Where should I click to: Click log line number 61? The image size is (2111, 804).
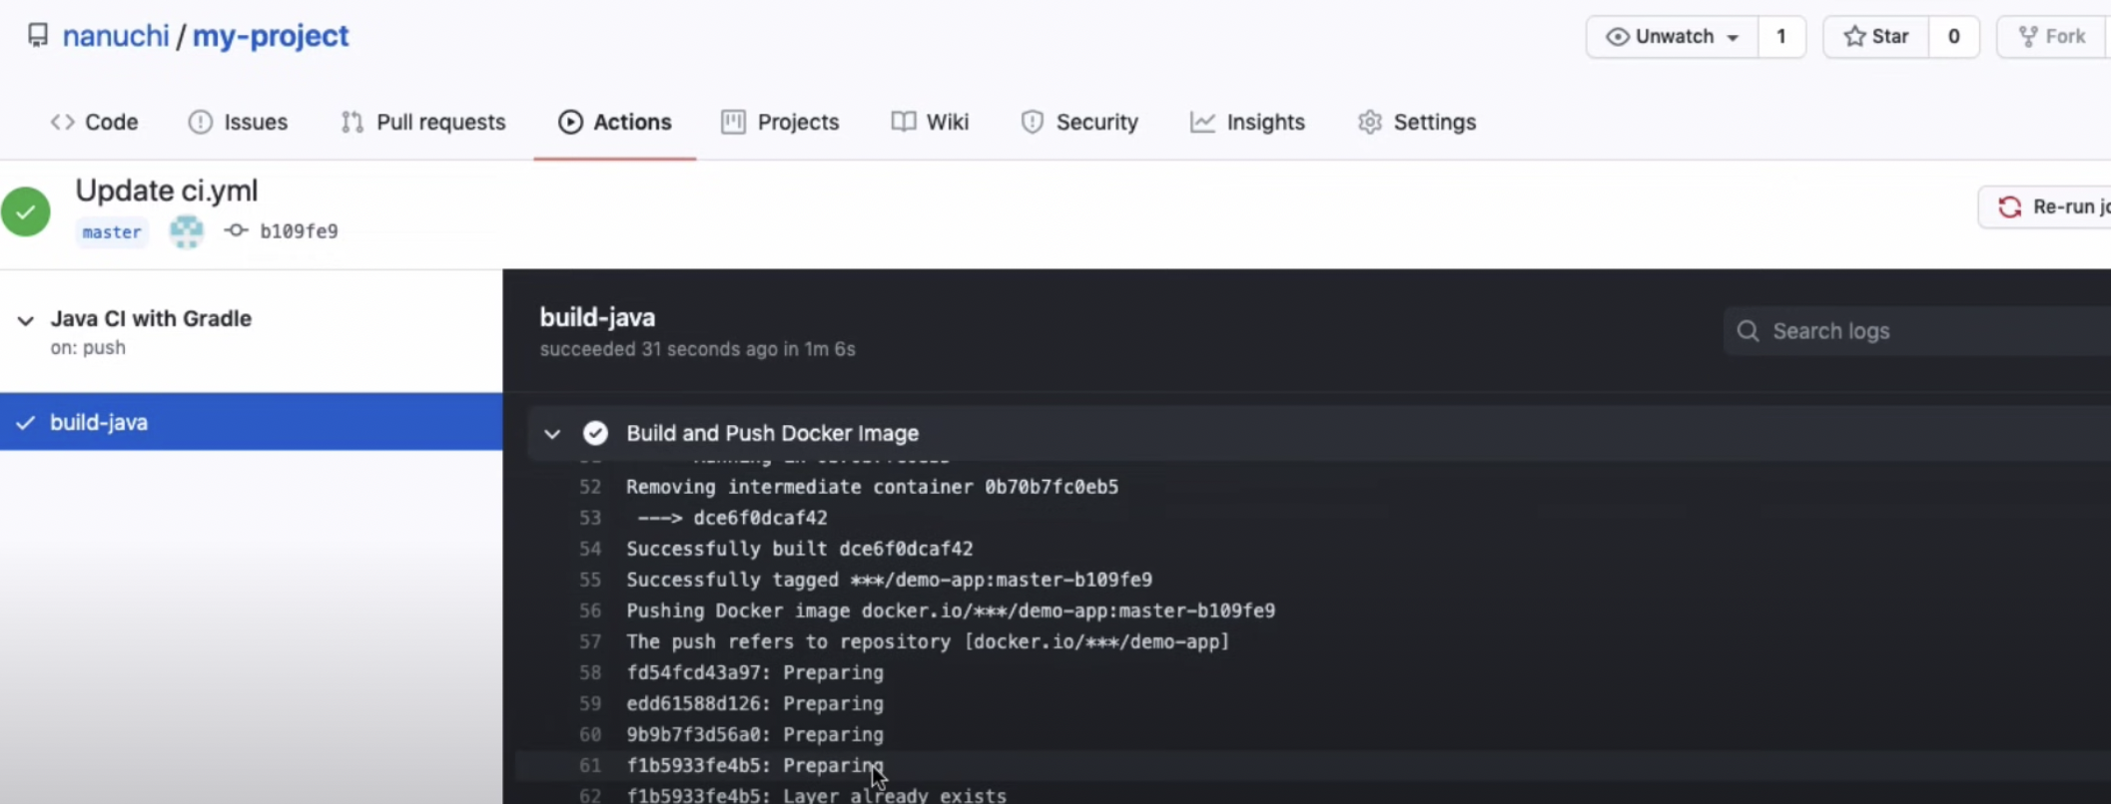click(590, 765)
